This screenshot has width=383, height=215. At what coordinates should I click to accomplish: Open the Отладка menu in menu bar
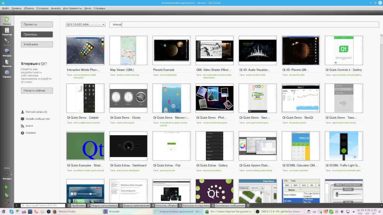42,8
